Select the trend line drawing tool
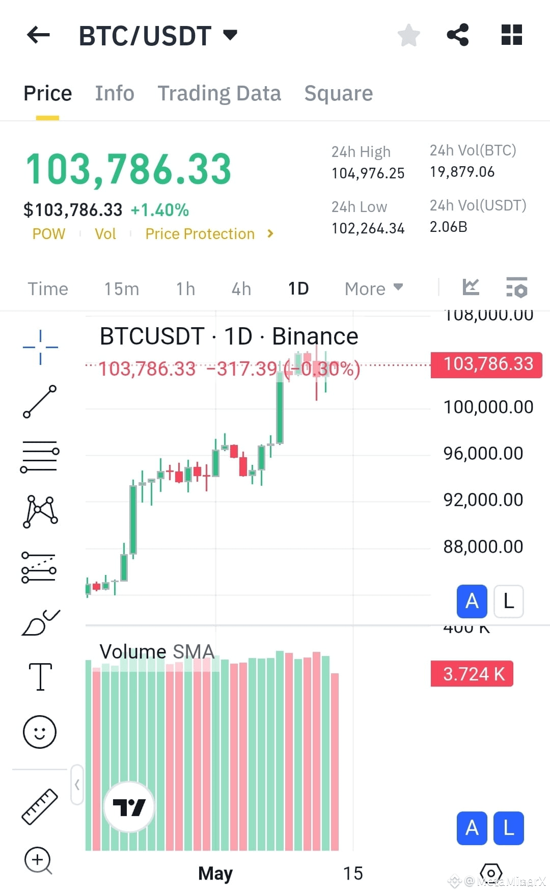 click(x=40, y=402)
